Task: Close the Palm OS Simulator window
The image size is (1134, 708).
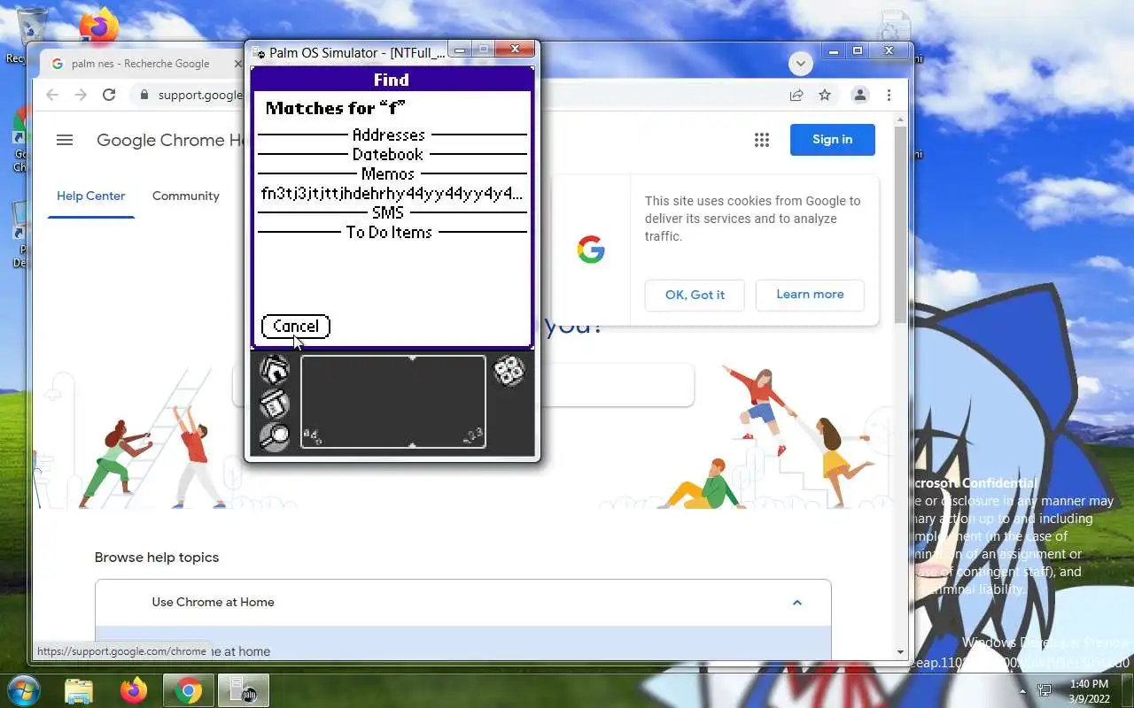Action: 515,50
